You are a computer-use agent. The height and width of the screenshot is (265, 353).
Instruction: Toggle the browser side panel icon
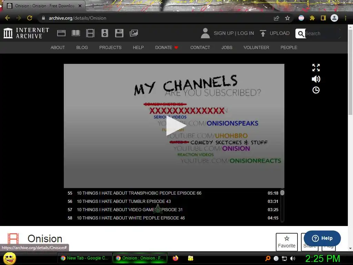tap(323, 18)
